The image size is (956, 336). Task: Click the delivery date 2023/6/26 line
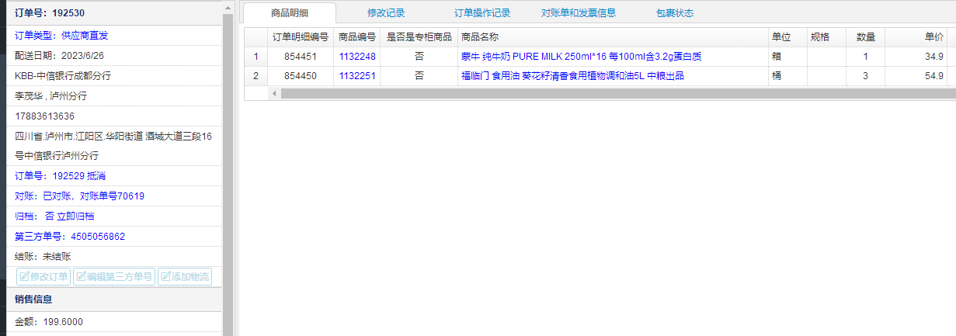tap(114, 55)
